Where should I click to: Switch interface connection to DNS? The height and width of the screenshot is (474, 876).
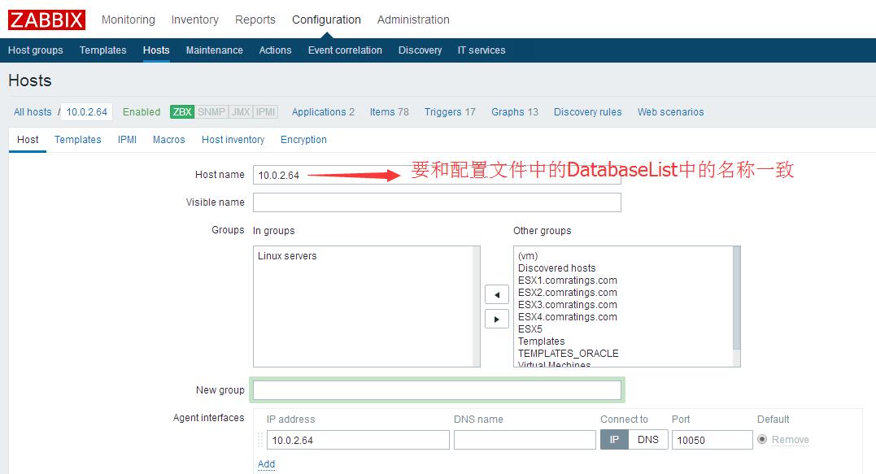[648, 439]
